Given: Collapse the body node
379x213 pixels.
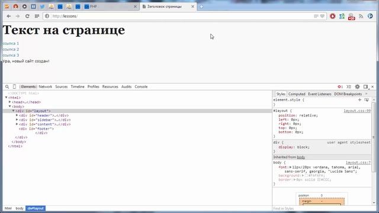Looking at the screenshot, I should click(x=10, y=106).
